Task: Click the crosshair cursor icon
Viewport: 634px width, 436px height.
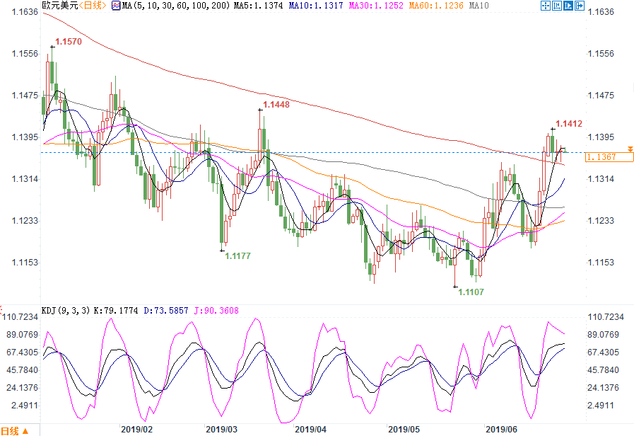Action: click(x=545, y=6)
